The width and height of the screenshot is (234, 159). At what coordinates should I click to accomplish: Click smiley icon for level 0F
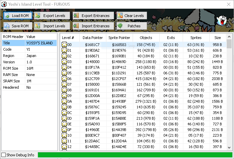click(64, 130)
